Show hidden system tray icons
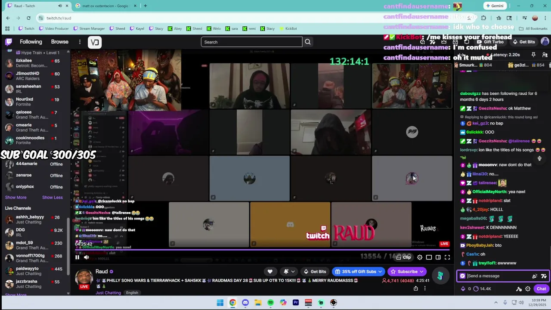Viewport: 551px width, 310px height. 496,303
